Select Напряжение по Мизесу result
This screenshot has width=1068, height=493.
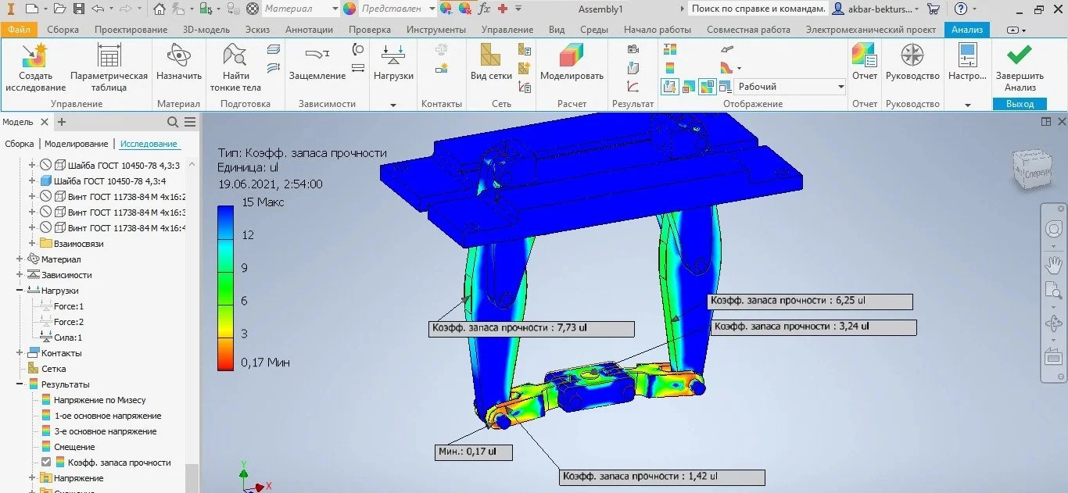point(99,400)
